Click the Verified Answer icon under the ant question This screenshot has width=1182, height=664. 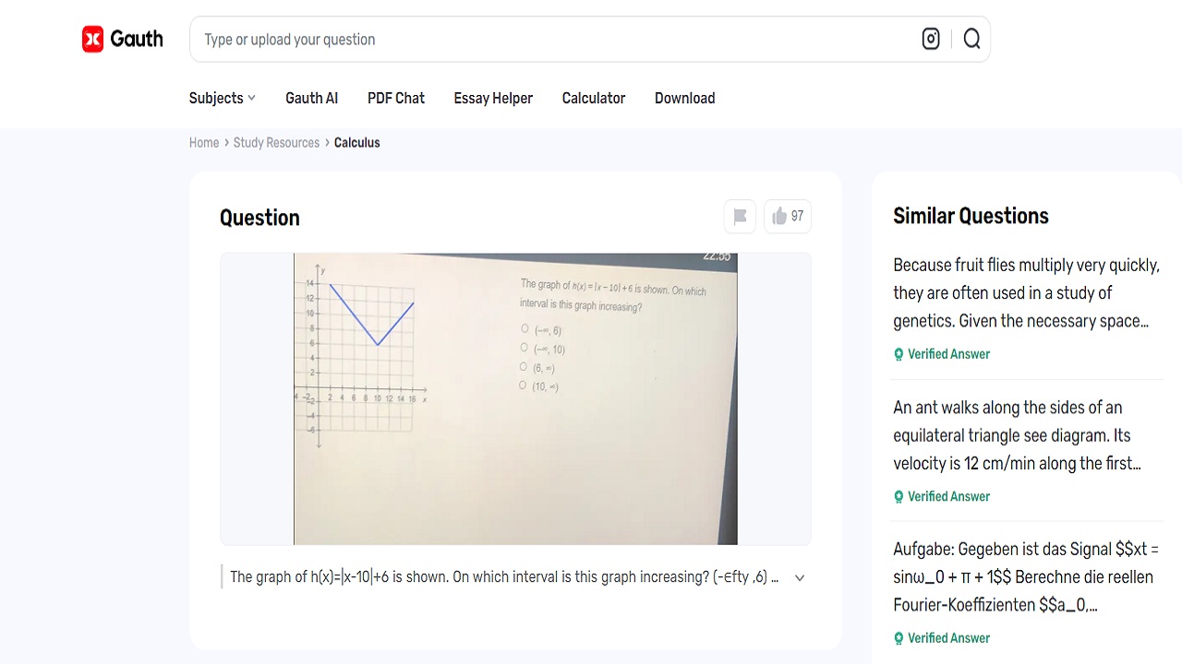(x=897, y=496)
